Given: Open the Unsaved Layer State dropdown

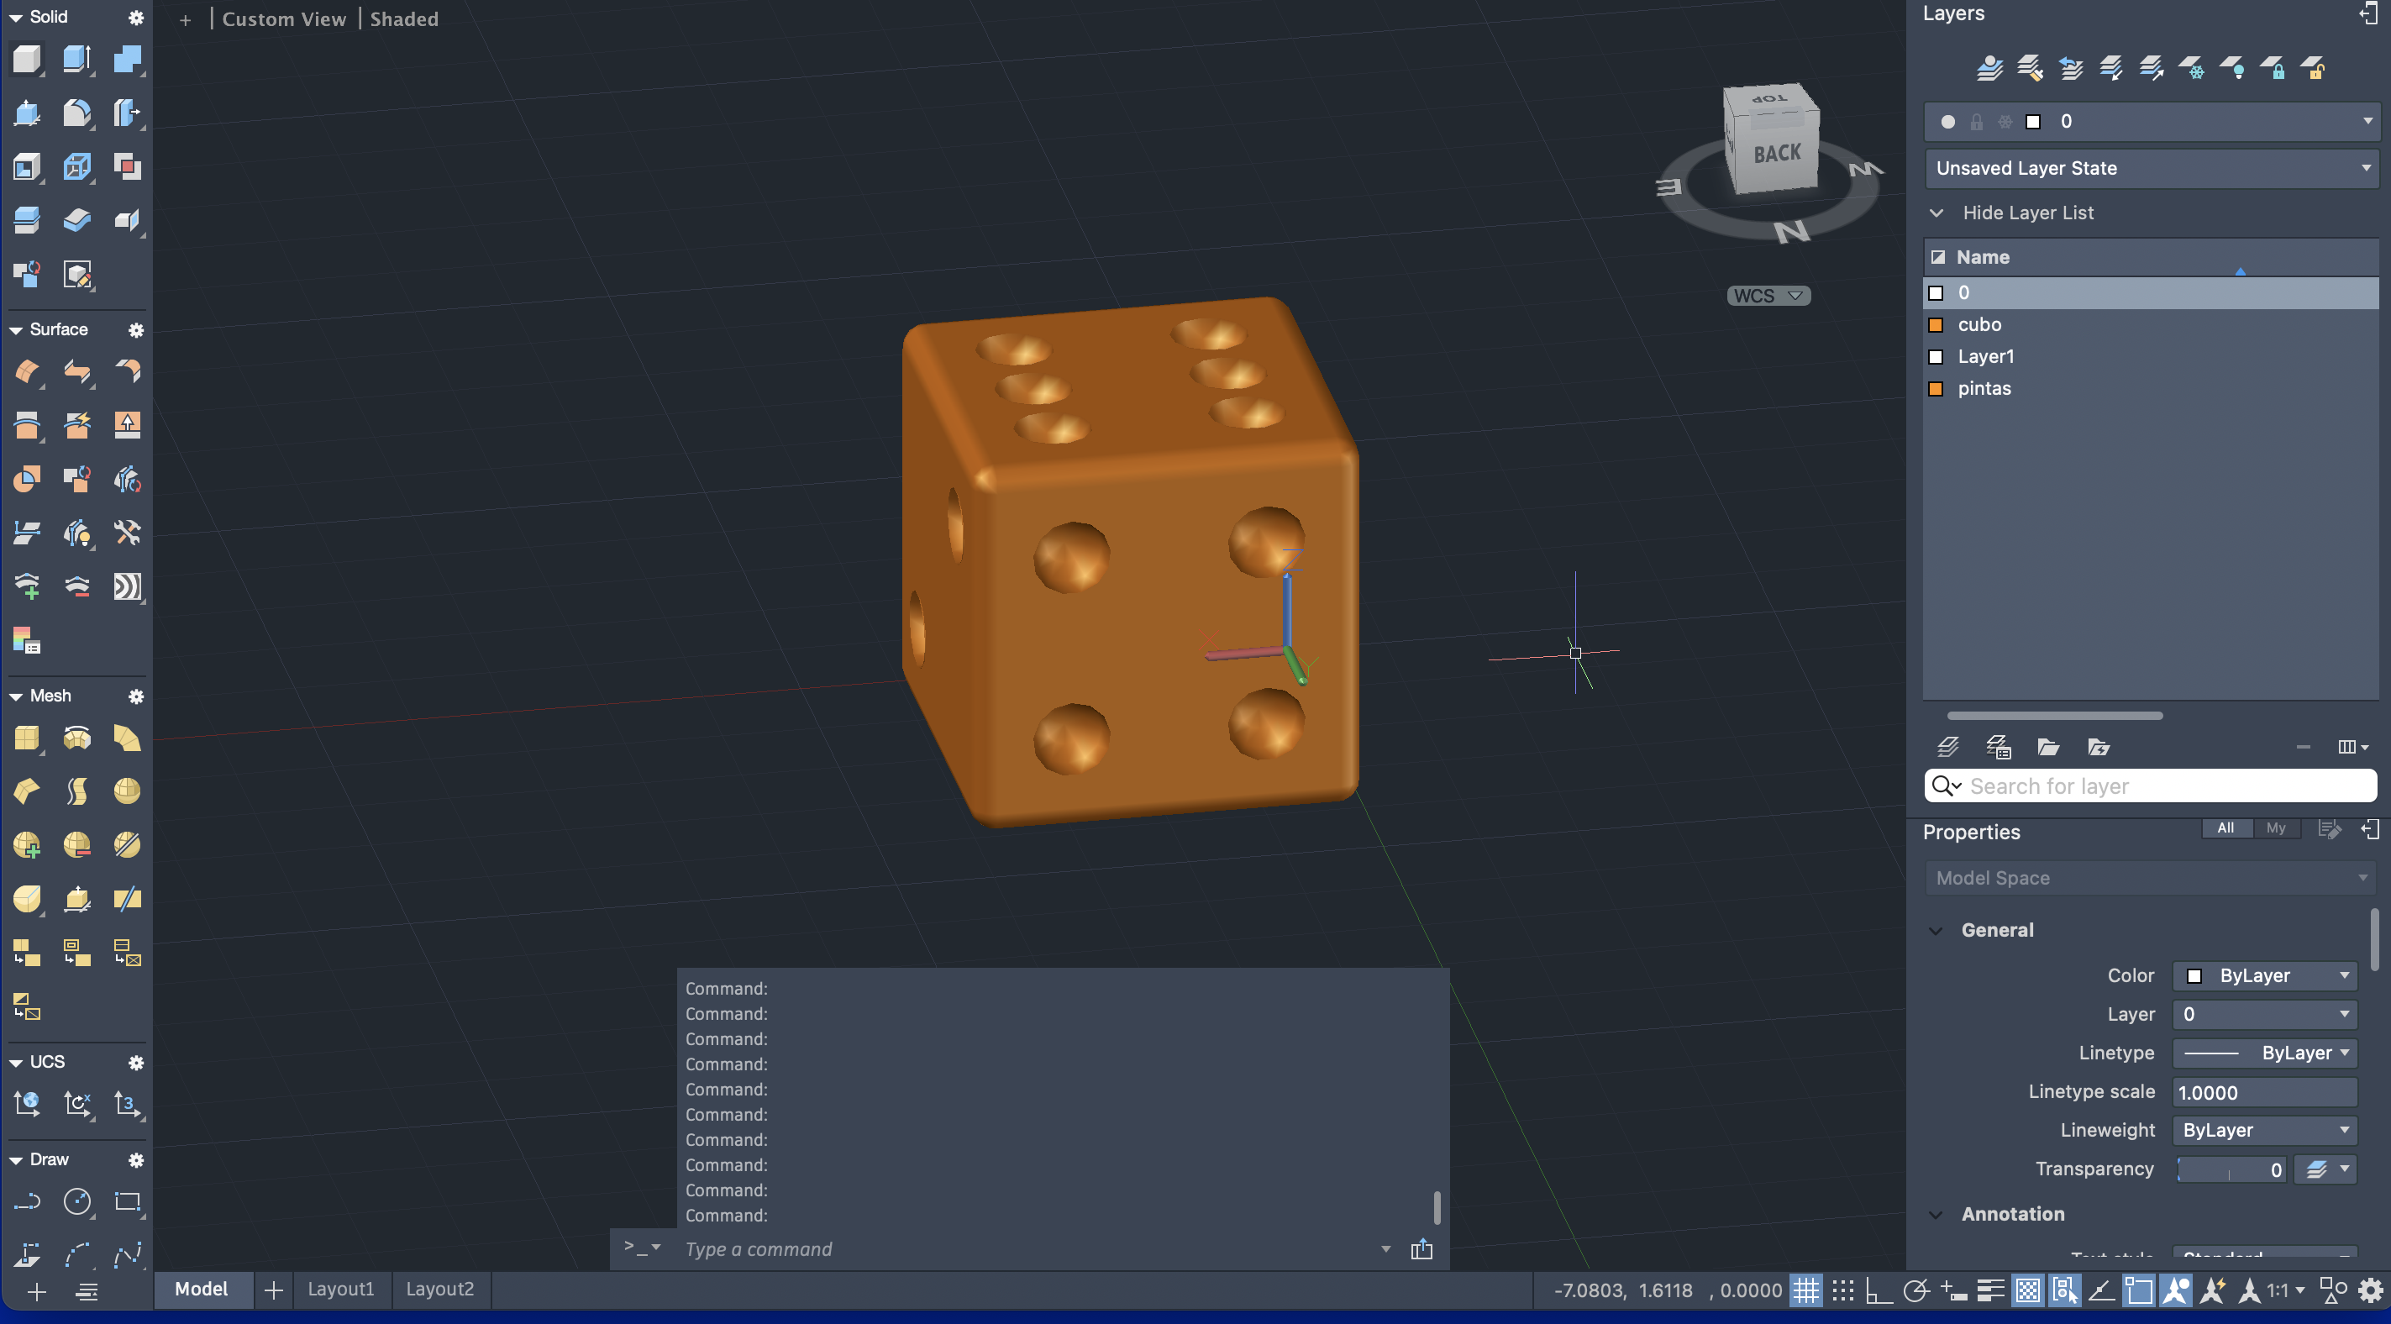Looking at the screenshot, I should (2150, 168).
